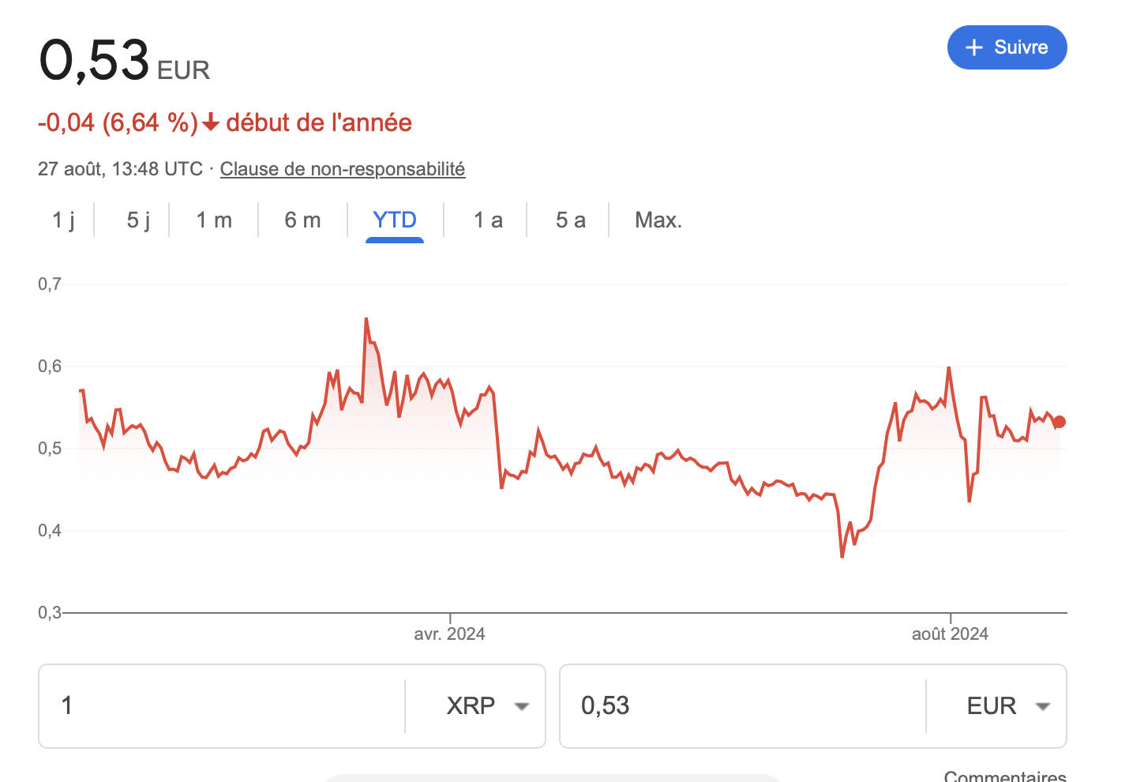This screenshot has height=782, width=1129.
Task: Click the red down arrow trend icon
Action: [x=211, y=122]
